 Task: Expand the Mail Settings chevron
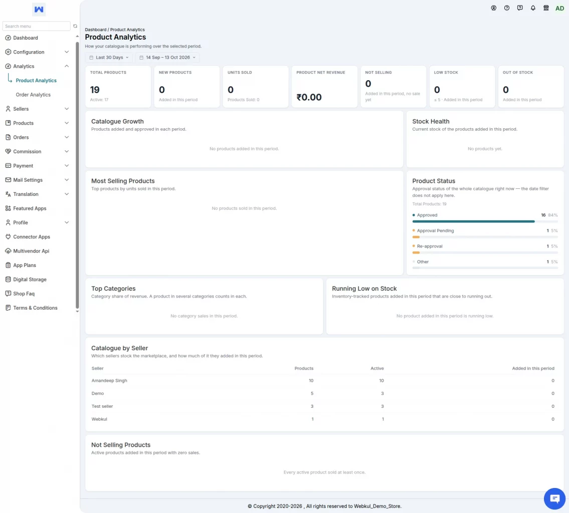tap(67, 180)
